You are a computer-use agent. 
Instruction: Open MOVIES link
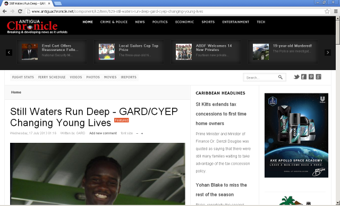click(x=110, y=77)
